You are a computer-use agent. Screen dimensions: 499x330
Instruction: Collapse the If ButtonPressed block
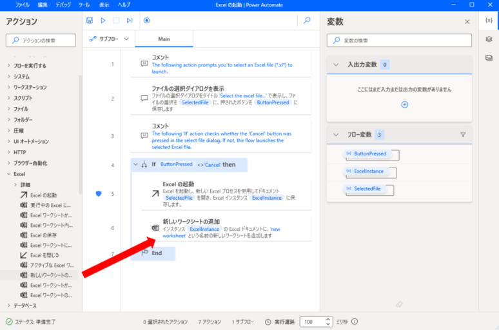[x=136, y=164]
